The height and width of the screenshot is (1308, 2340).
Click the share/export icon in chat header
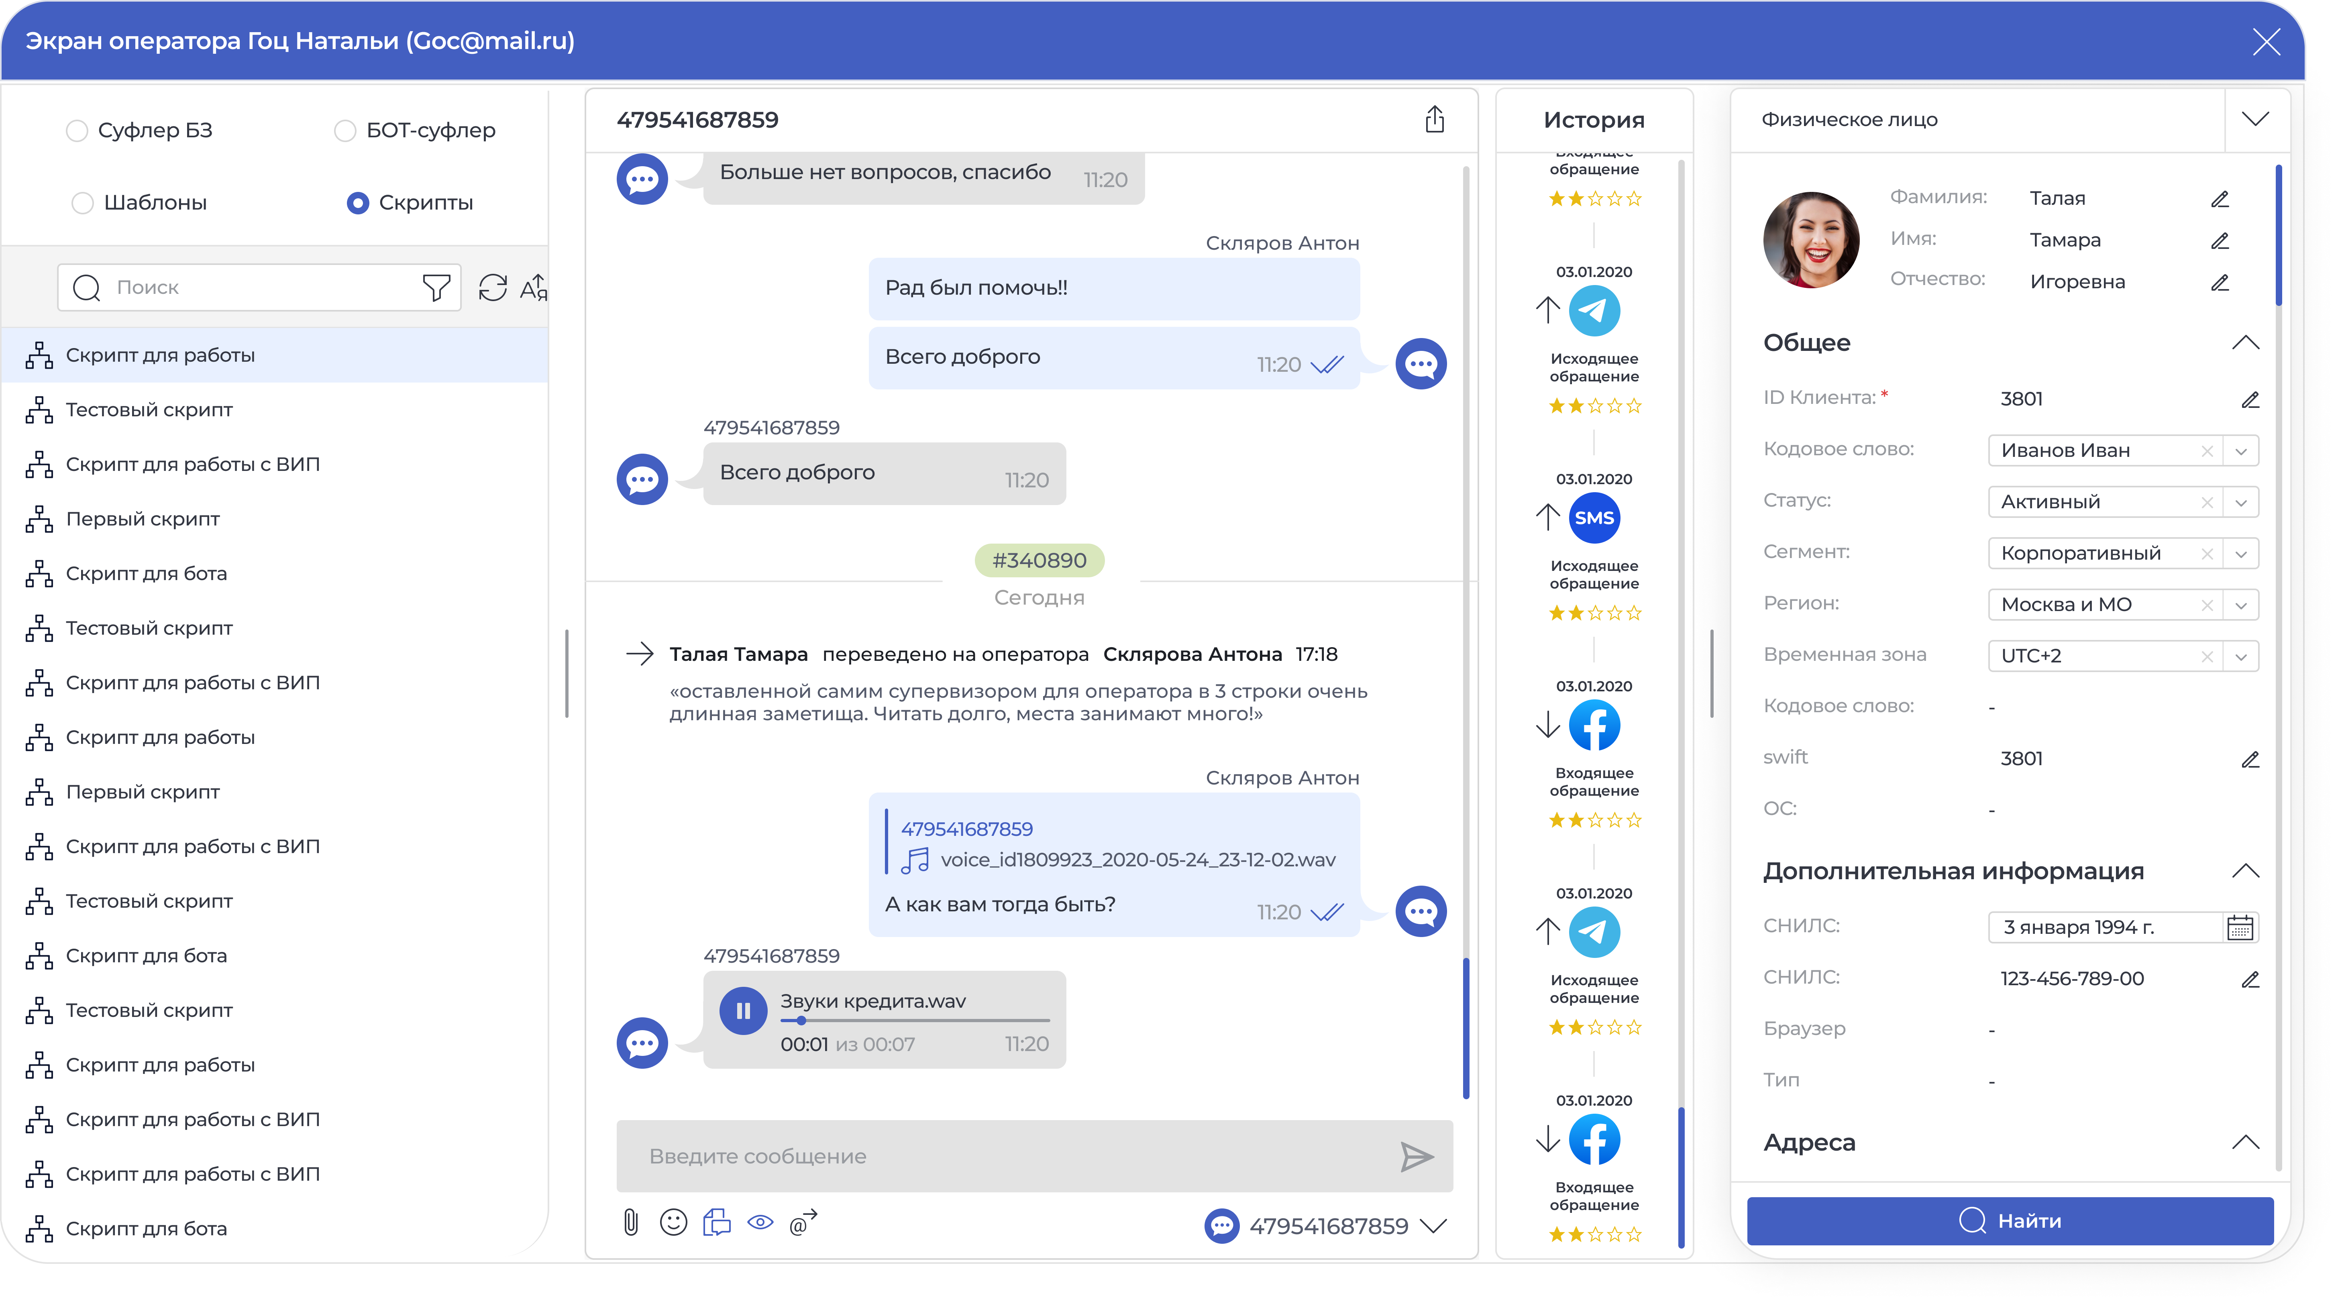click(x=1434, y=119)
